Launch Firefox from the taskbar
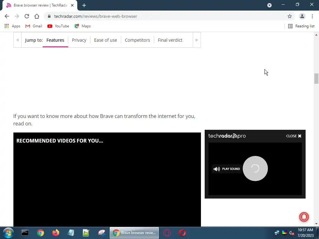 pos(55,233)
